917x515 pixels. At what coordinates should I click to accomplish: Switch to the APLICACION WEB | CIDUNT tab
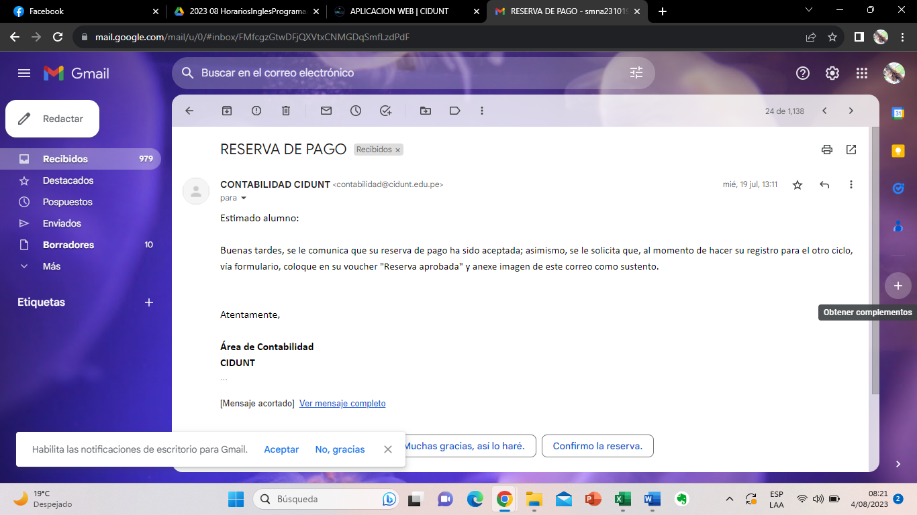point(399,11)
